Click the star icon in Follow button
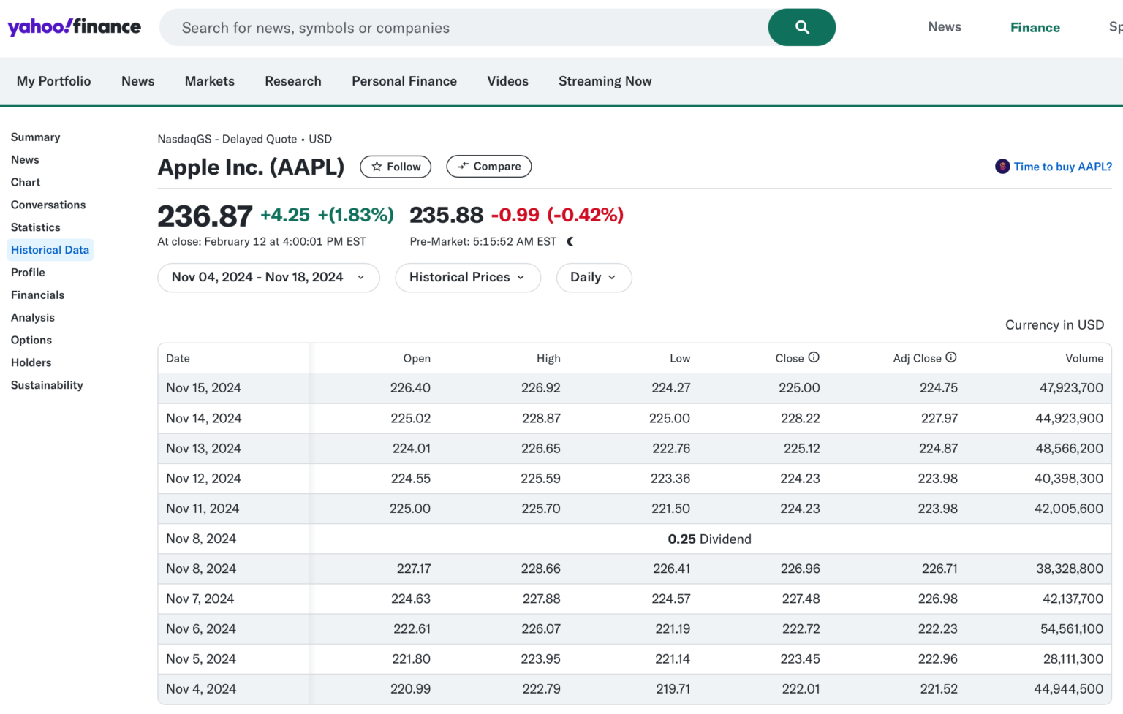 [x=377, y=167]
